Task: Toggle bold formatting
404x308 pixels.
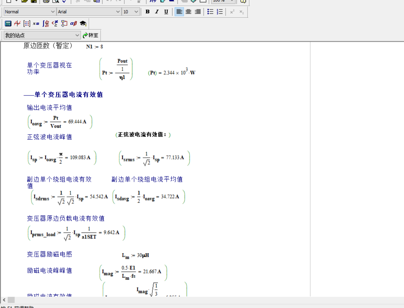Action: coord(147,12)
